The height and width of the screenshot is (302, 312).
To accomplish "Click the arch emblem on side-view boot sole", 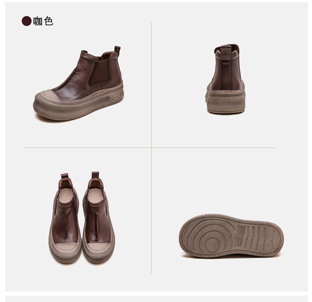I will [115, 100].
